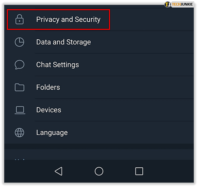Tap the Android home circle button

point(99,171)
